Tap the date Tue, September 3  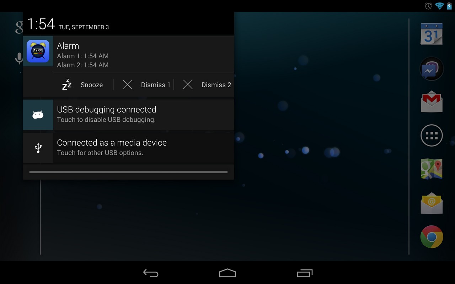click(84, 27)
